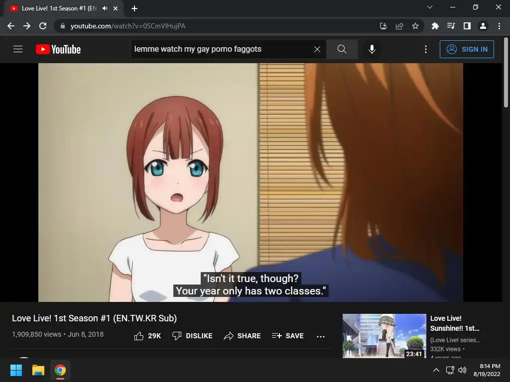Click the Chrome taskbar icon
Viewport: 510px width, 382px height.
(60, 370)
